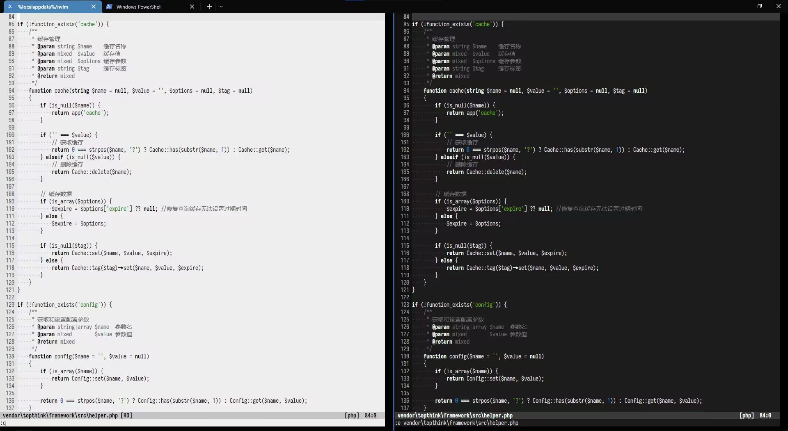Click the PowerShell icon on second tab
Screen dimensions: 788x431
(x=109, y=7)
